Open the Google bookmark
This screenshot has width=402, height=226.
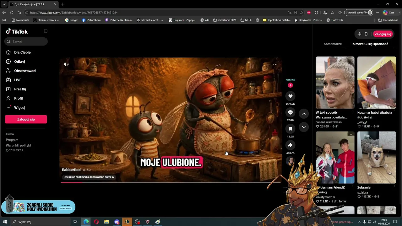coord(71,20)
